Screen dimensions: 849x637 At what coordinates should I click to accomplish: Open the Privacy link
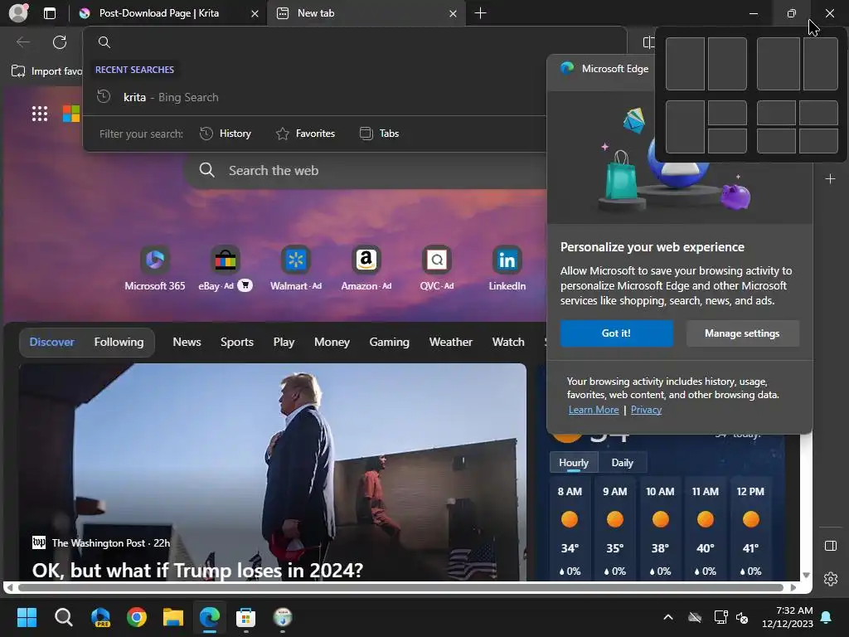coord(646,410)
